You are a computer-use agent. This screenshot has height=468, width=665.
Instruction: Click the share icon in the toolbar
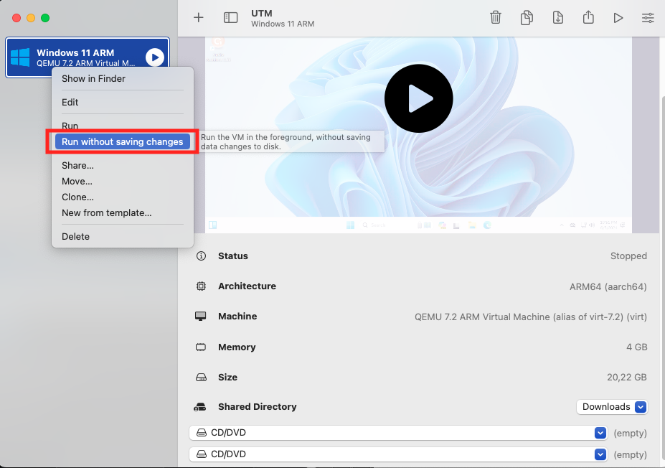(x=588, y=17)
